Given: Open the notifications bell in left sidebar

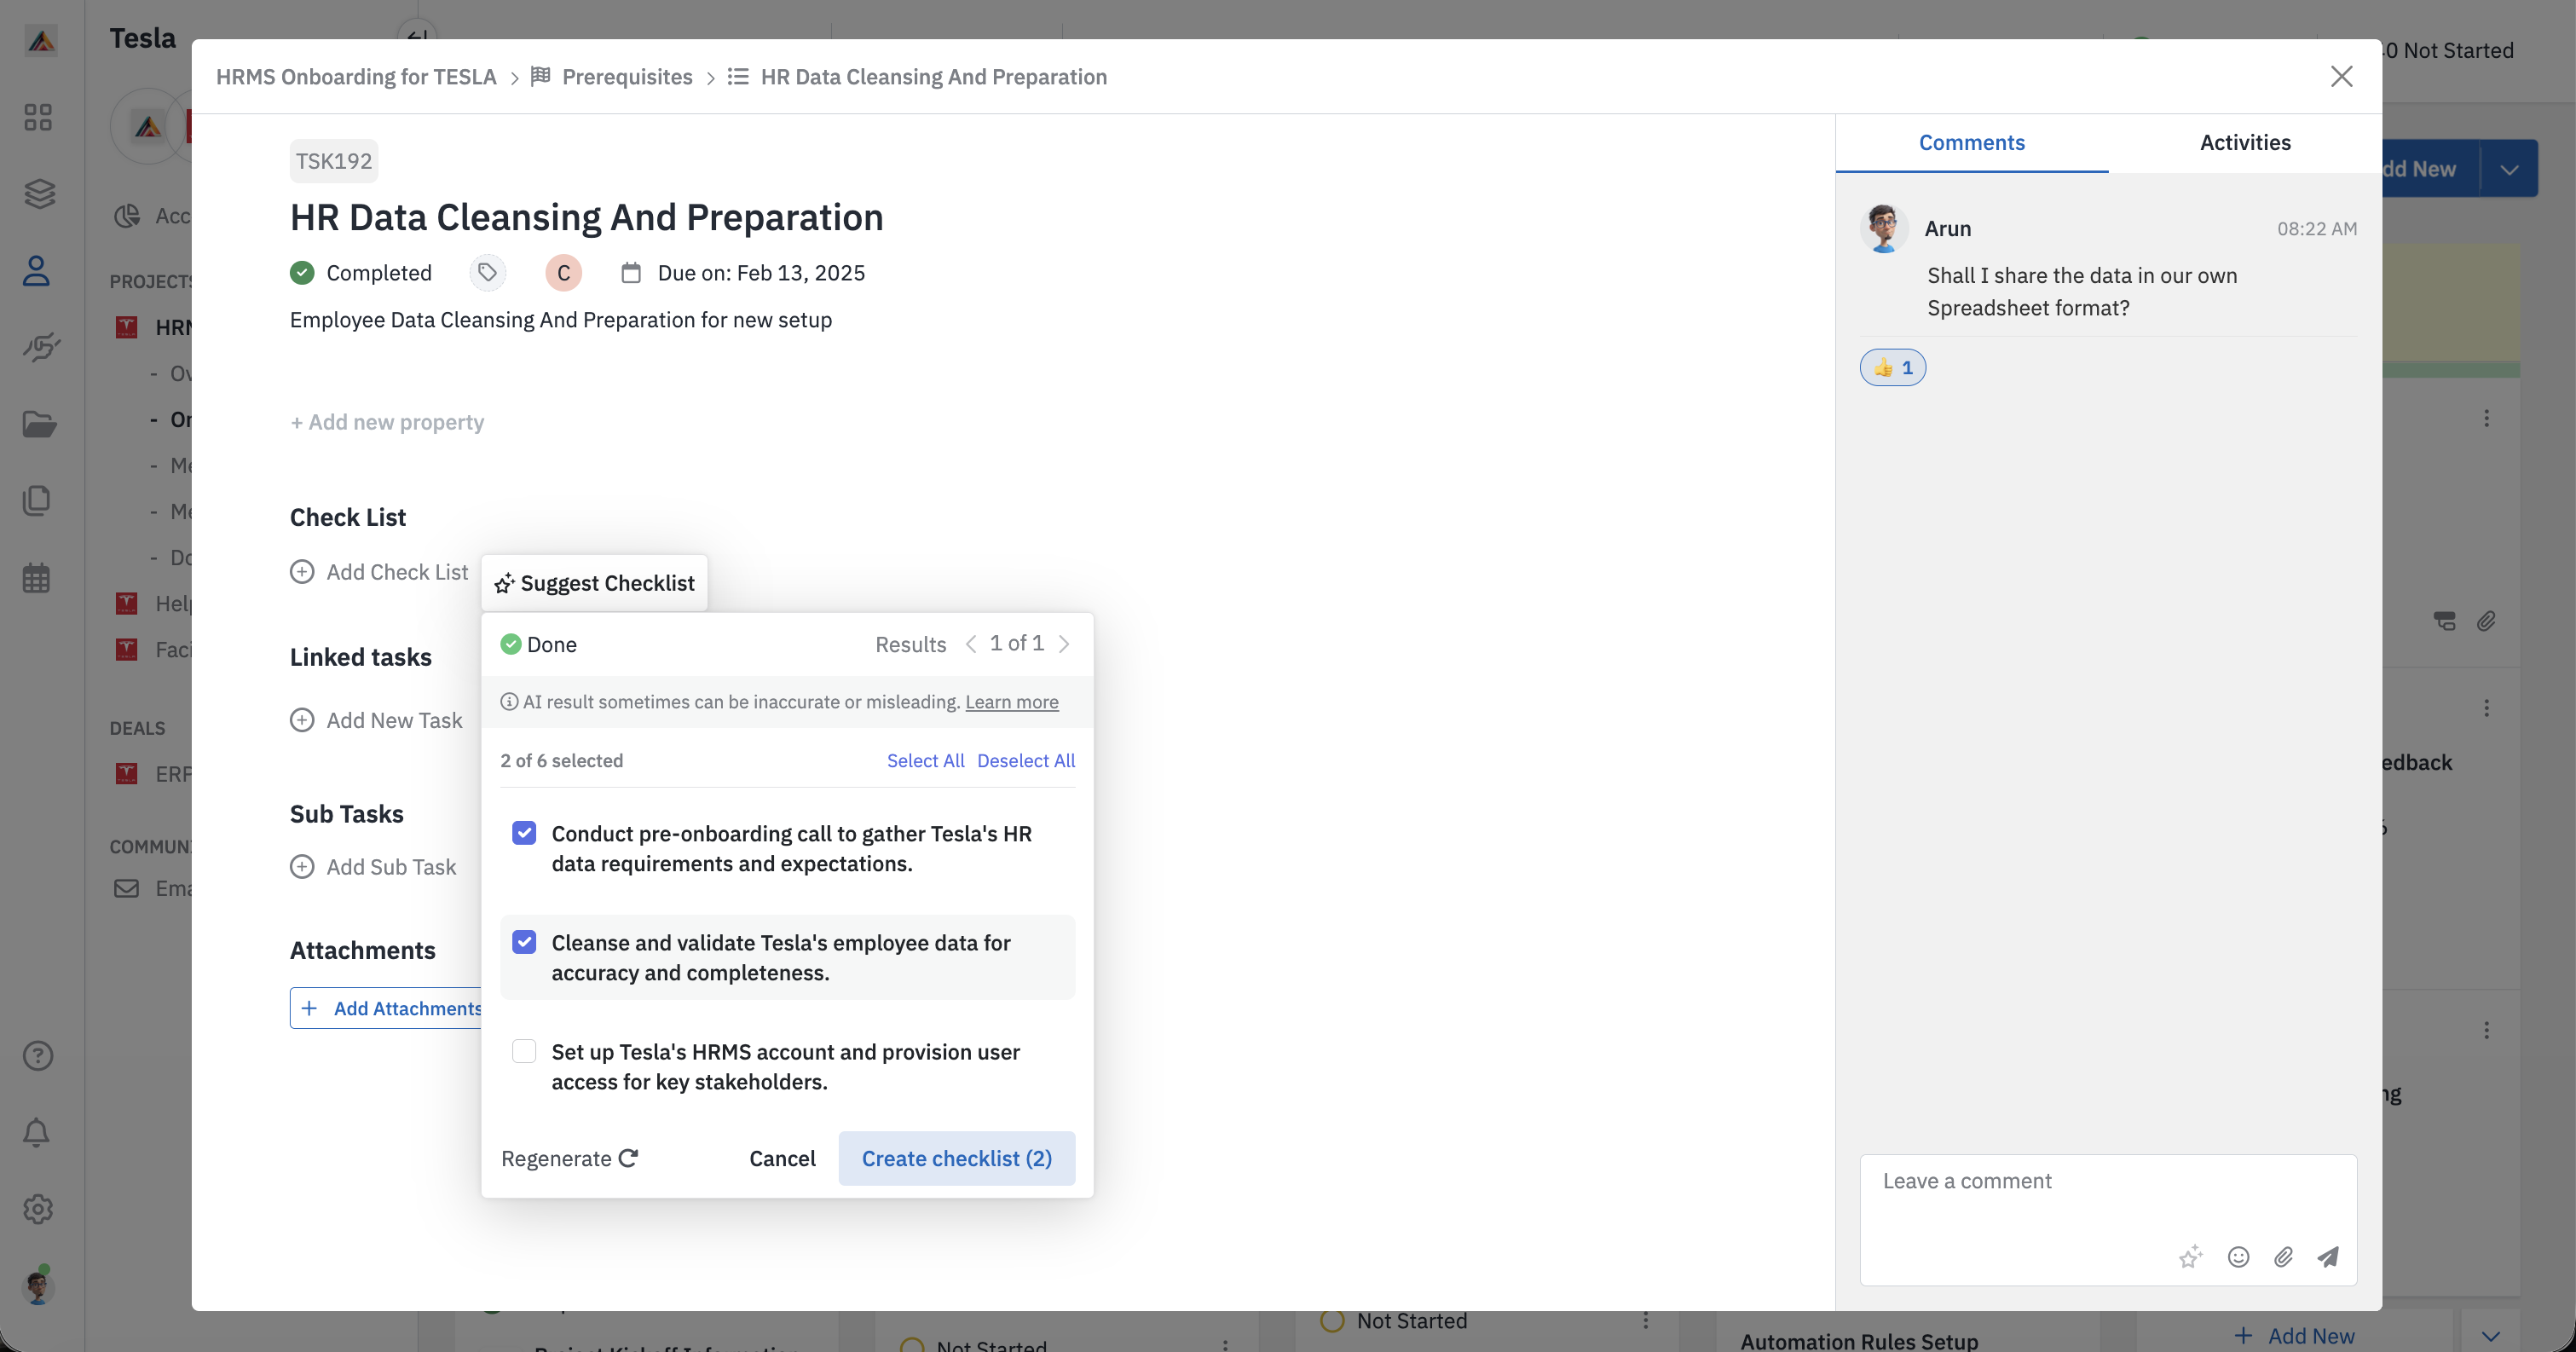Looking at the screenshot, I should [37, 1132].
